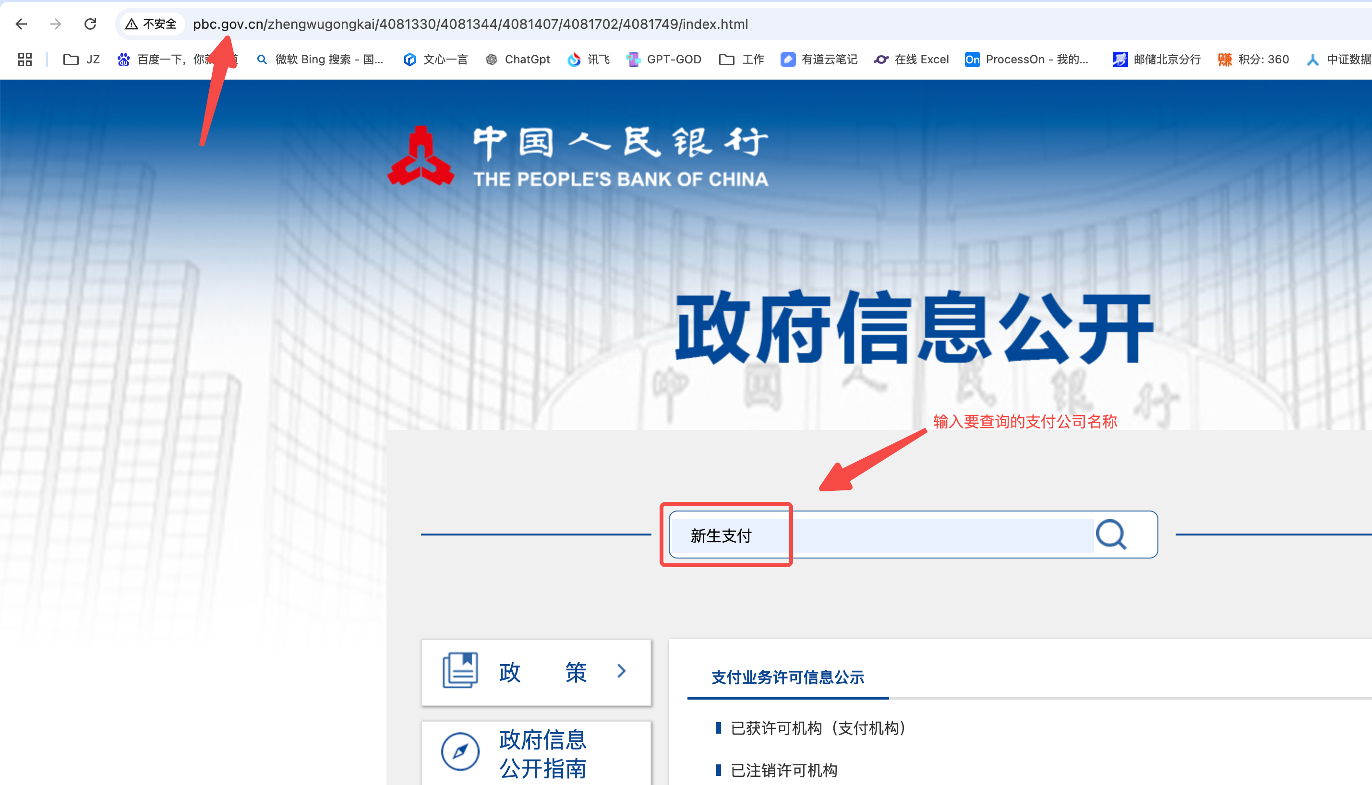1372x785 pixels.
Task: Open the GPT-GOD bookmark
Action: tap(664, 59)
